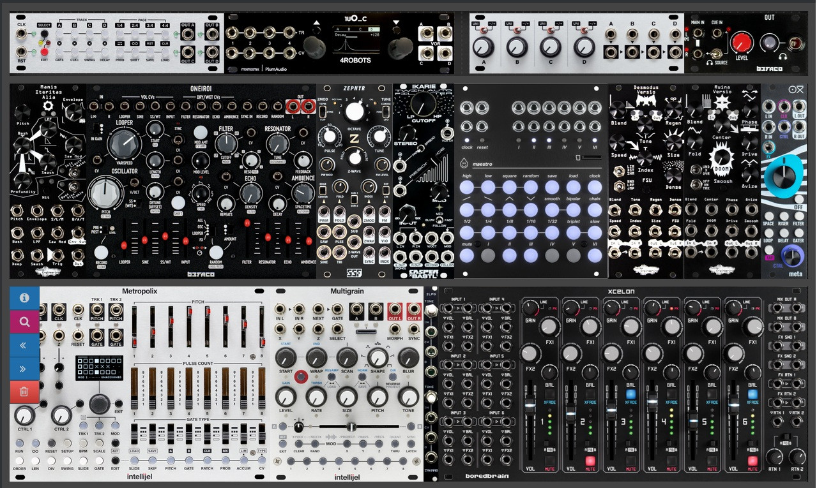Open the rack info panel icon

pyautogui.click(x=24, y=298)
